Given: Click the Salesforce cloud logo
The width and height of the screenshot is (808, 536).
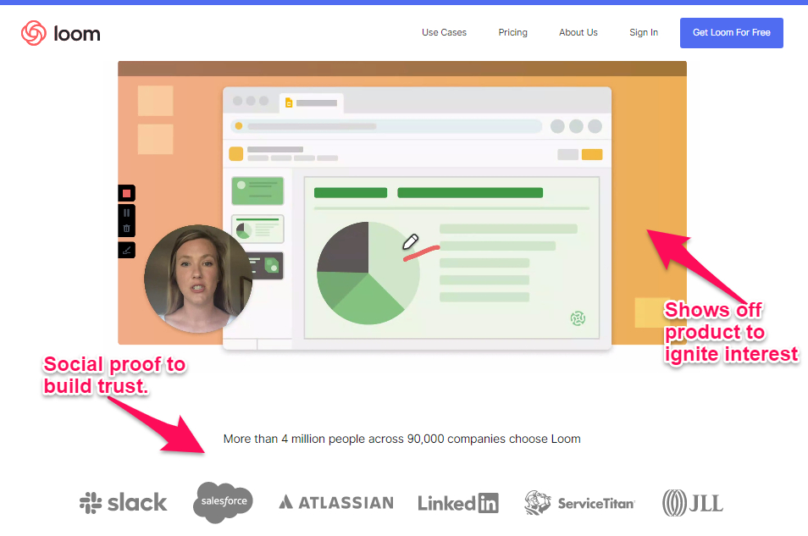Looking at the screenshot, I should click(223, 502).
